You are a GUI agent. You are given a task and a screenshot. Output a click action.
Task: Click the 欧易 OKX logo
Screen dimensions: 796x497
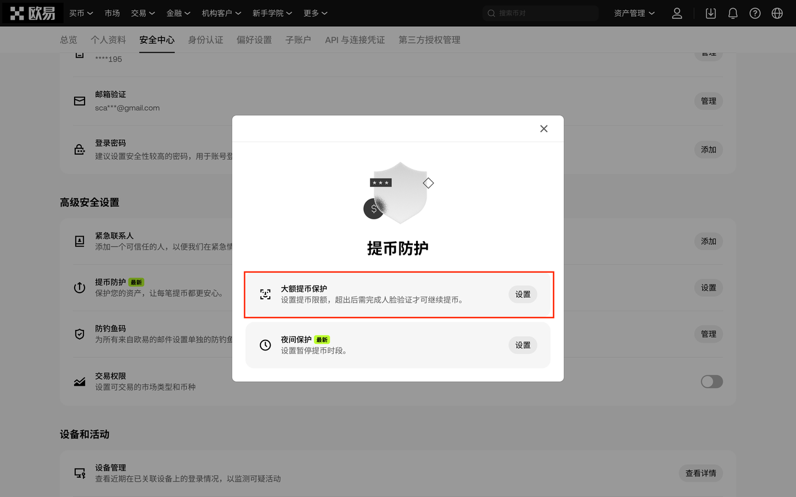point(34,13)
